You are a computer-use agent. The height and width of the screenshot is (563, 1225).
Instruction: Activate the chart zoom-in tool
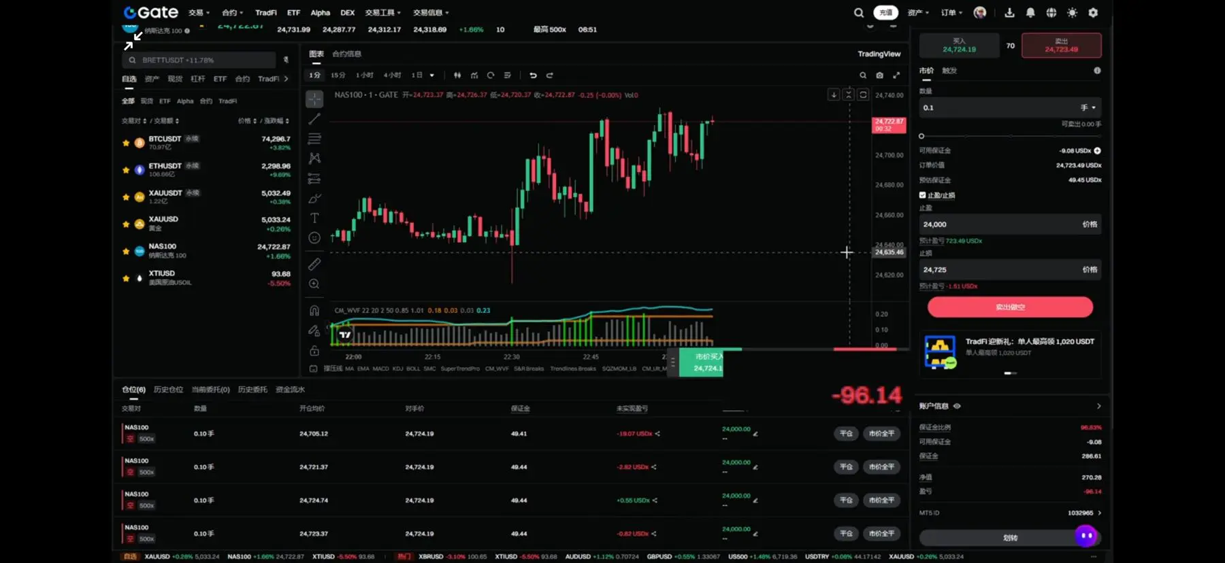(314, 284)
